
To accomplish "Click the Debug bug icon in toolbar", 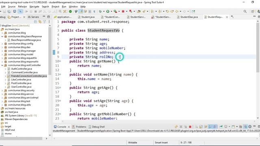I will [100, 11].
